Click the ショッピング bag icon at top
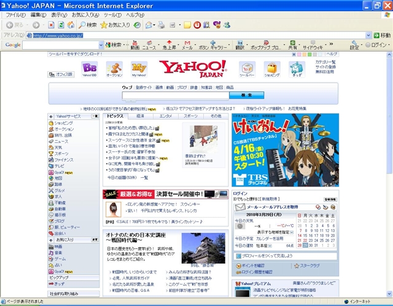This screenshot has width=393, height=306. tap(272, 69)
